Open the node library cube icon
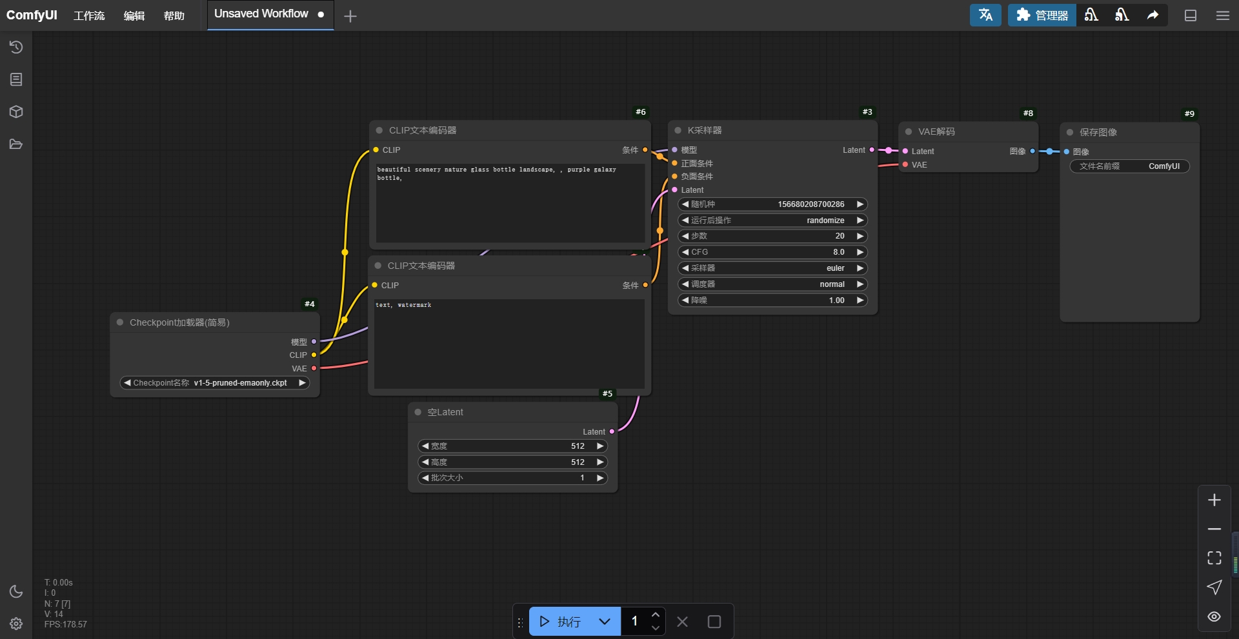The width and height of the screenshot is (1239, 639). click(x=16, y=112)
